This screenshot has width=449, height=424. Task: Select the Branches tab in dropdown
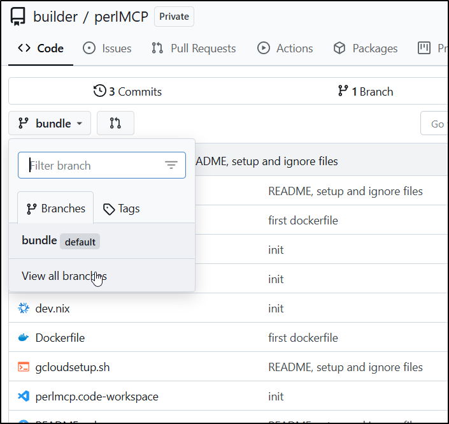coord(55,208)
